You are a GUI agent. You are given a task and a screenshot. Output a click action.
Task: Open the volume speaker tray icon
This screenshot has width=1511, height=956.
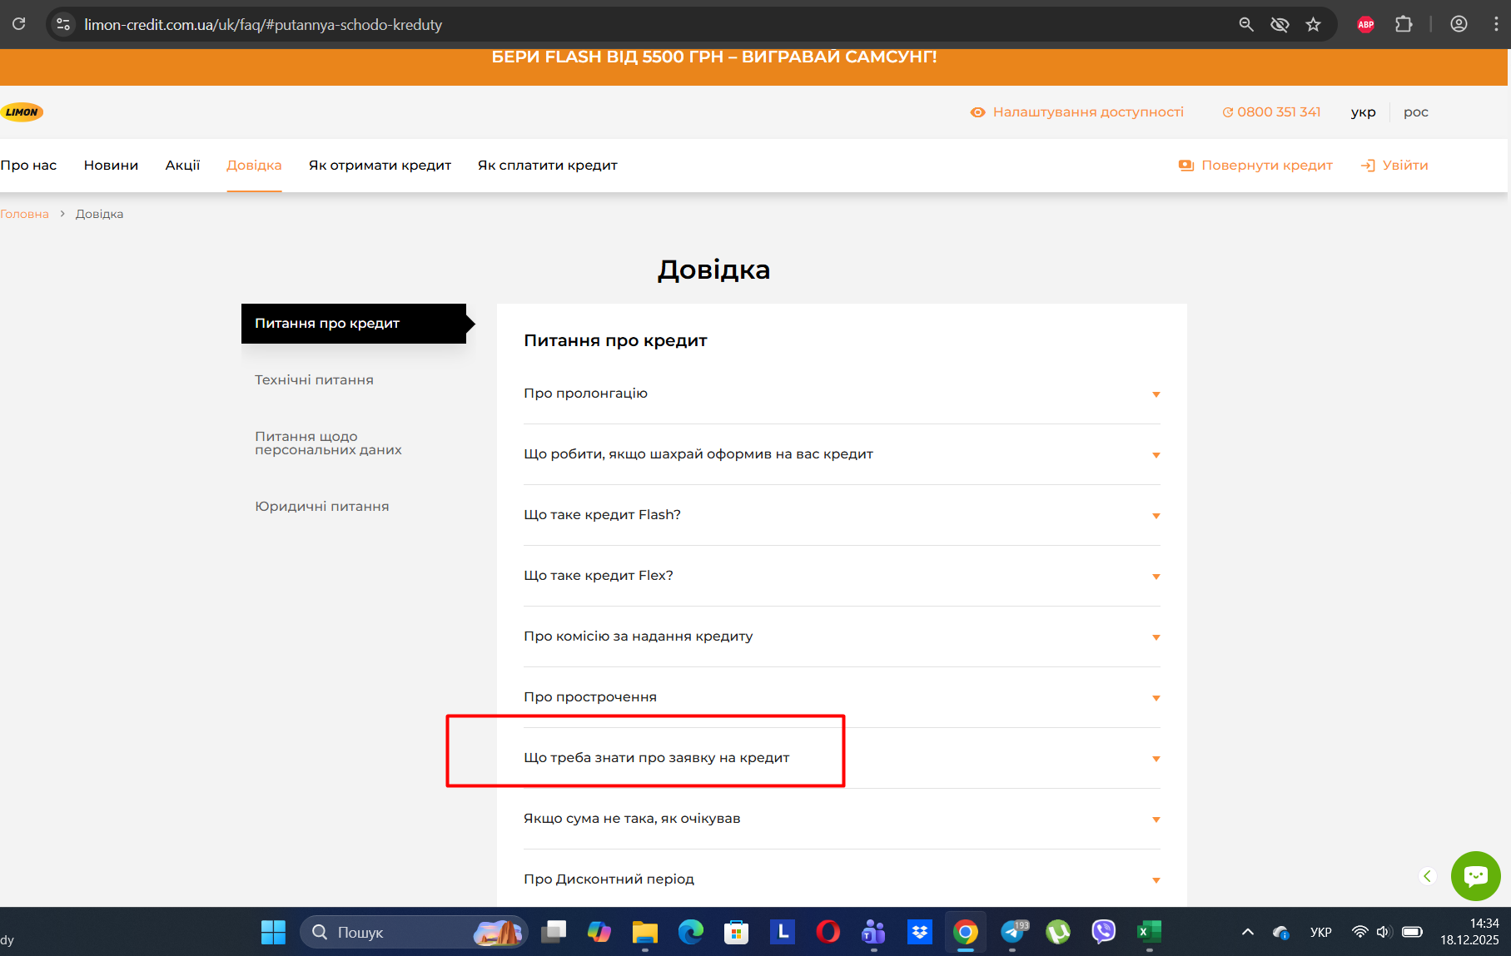click(1384, 932)
